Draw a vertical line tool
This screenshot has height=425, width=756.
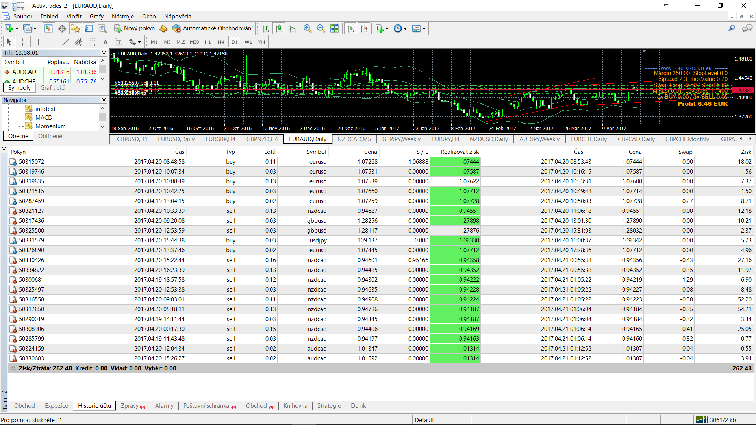(39, 42)
